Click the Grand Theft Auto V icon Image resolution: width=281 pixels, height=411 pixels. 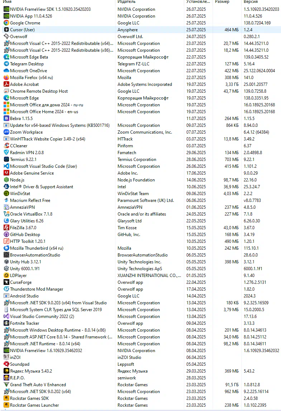(6, 384)
